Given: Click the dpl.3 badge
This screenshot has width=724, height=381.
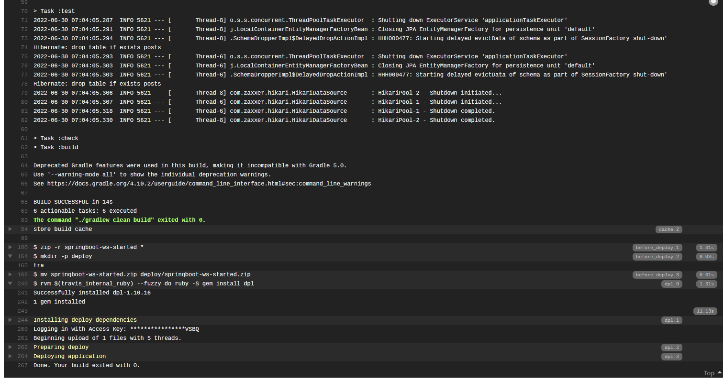Looking at the screenshot, I should [671, 357].
